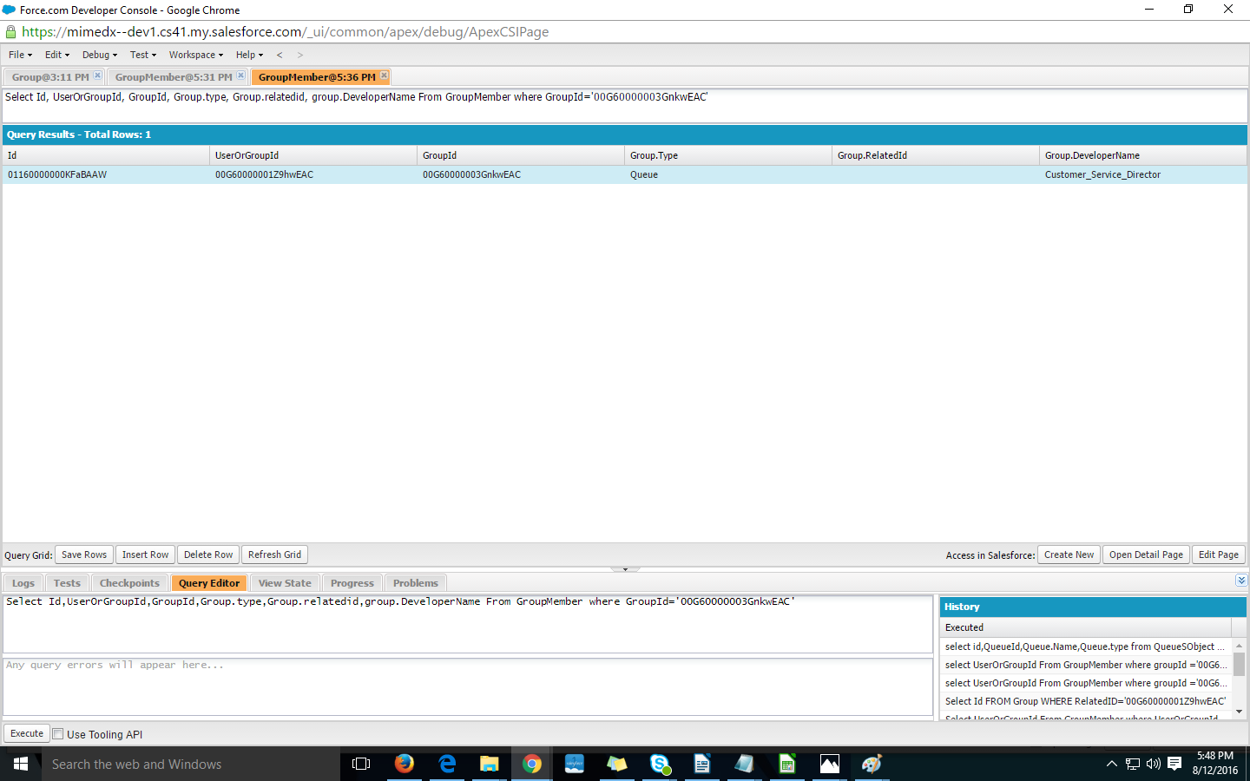Close the Group@3:11 PM tab
This screenshot has height=781, width=1250.
(97, 75)
